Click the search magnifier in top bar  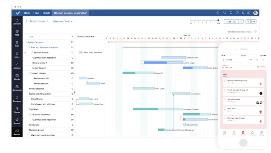[218, 13]
